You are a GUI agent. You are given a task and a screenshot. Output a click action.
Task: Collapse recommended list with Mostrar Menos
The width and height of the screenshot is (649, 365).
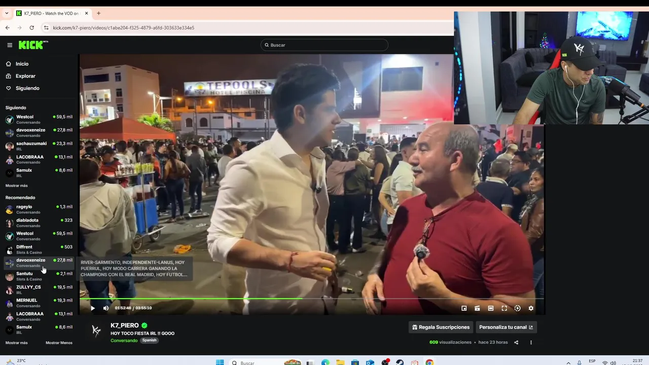pyautogui.click(x=59, y=343)
